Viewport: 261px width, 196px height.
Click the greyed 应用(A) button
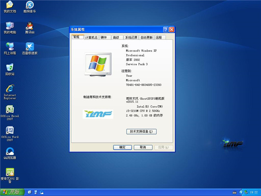tap(164, 147)
